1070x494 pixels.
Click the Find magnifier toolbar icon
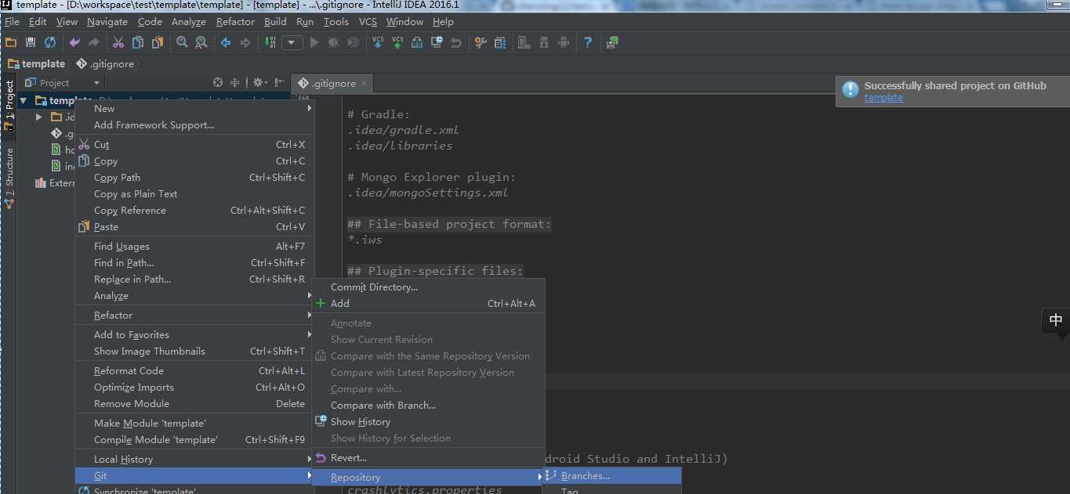pos(182,42)
